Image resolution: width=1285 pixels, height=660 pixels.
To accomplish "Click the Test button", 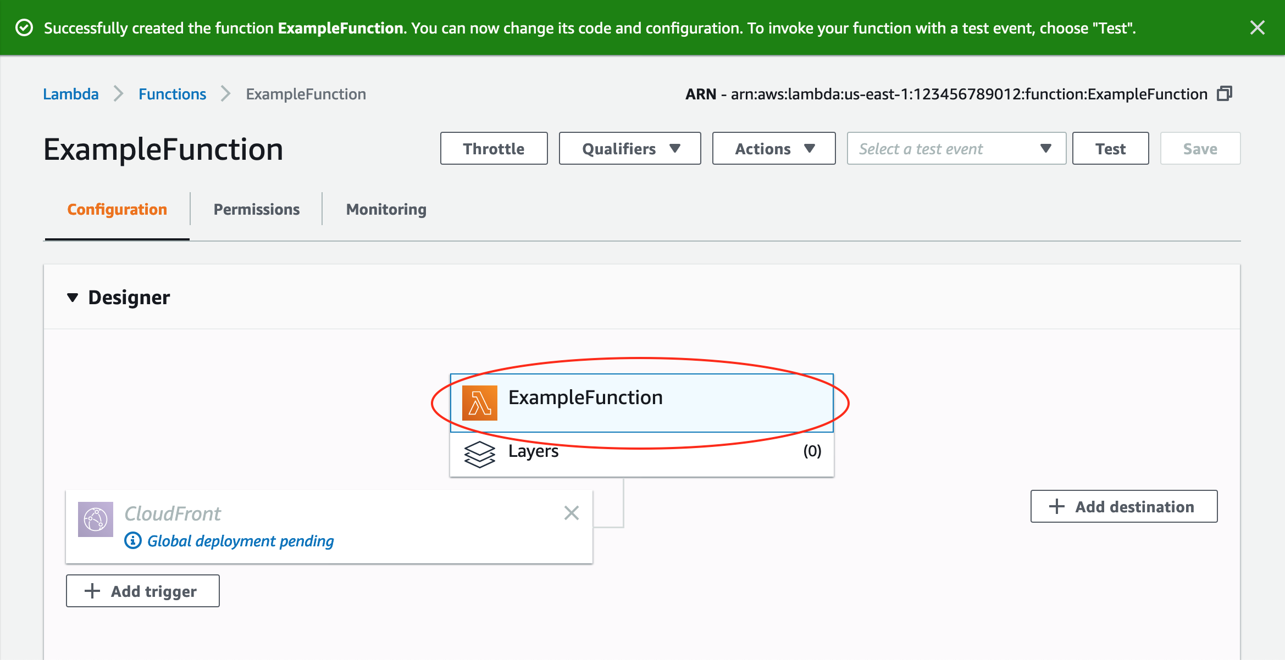I will [1110, 148].
